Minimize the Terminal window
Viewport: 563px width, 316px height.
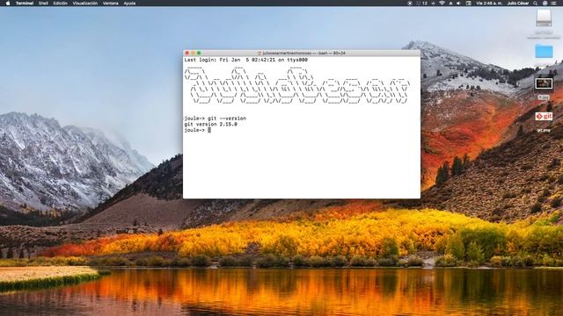tap(193, 53)
